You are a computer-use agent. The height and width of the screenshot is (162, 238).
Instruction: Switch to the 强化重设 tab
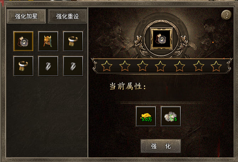click(67, 16)
